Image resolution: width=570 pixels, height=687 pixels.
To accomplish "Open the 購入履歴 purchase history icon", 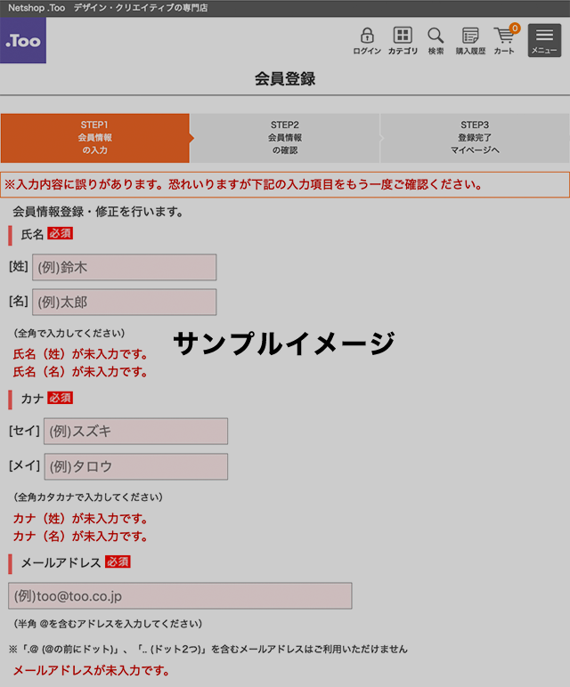I will point(470,39).
